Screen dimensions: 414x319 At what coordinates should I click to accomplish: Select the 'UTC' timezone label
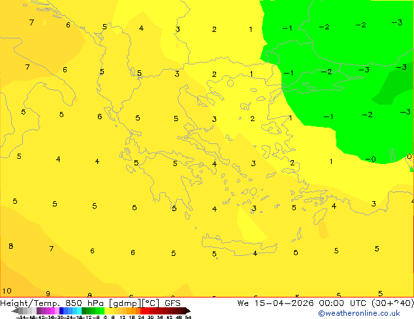[358, 303]
